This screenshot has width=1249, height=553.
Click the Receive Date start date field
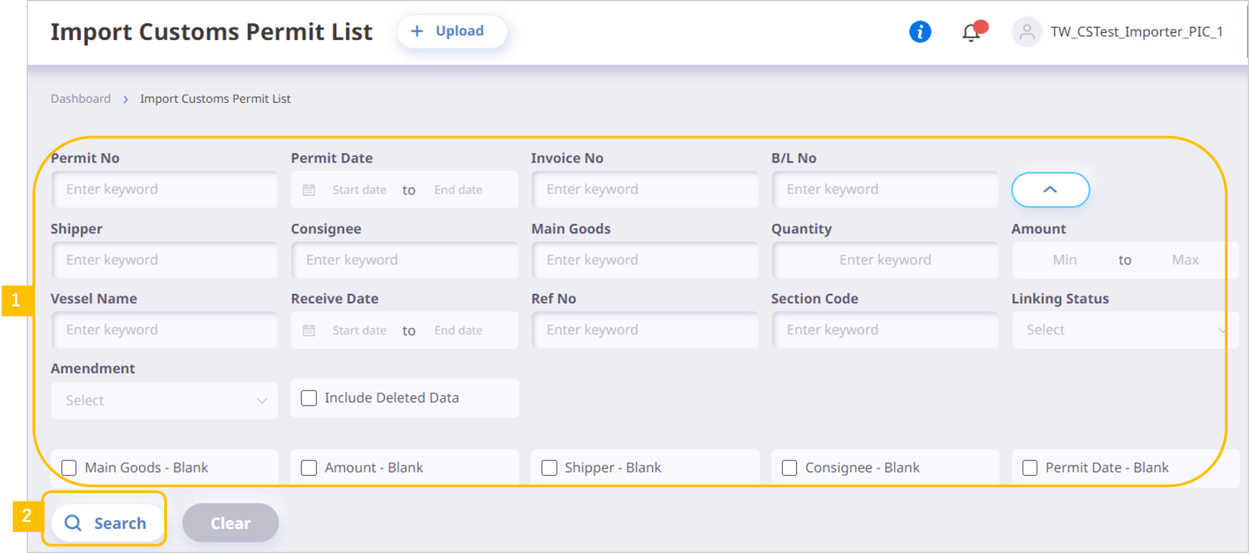tap(359, 330)
